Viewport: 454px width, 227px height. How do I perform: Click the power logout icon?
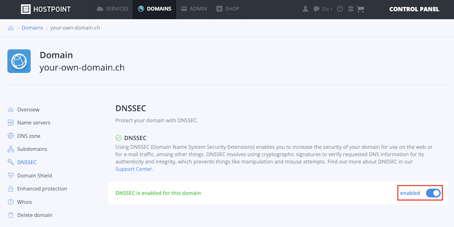click(x=339, y=9)
